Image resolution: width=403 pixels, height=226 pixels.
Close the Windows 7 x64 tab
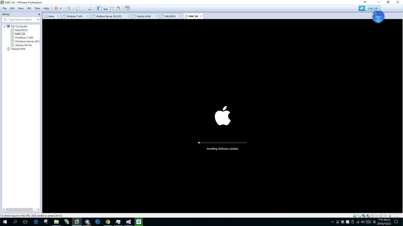tap(88, 16)
